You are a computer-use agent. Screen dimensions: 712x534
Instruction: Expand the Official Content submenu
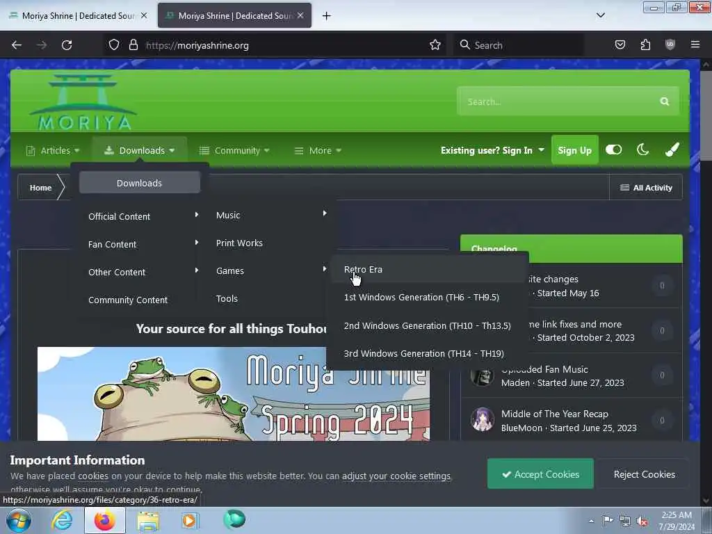(143, 216)
